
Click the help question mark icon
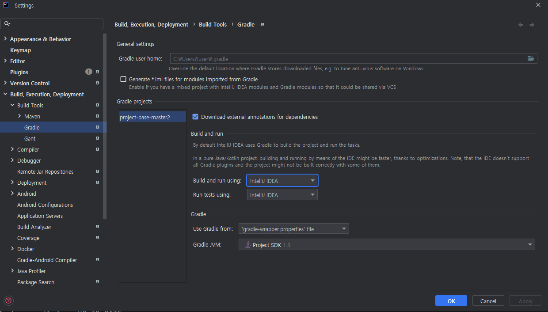point(8,301)
